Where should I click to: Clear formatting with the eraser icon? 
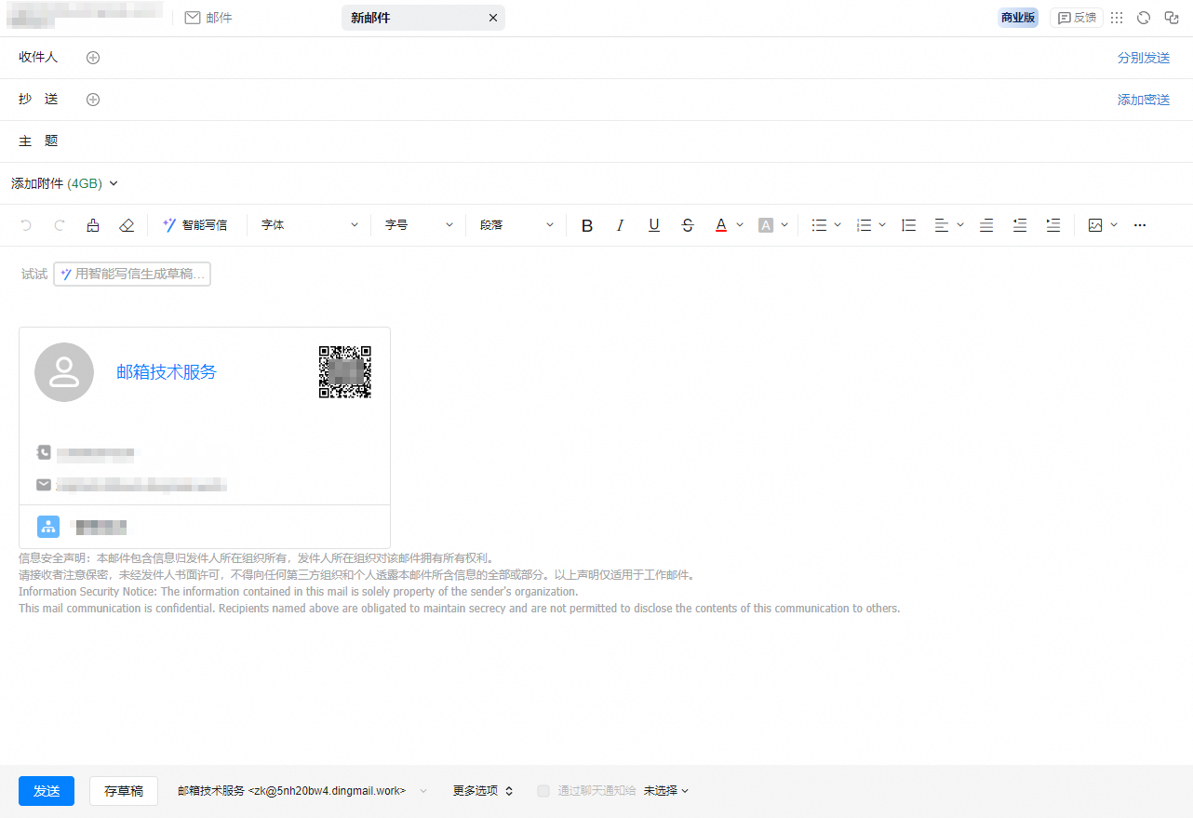click(127, 225)
